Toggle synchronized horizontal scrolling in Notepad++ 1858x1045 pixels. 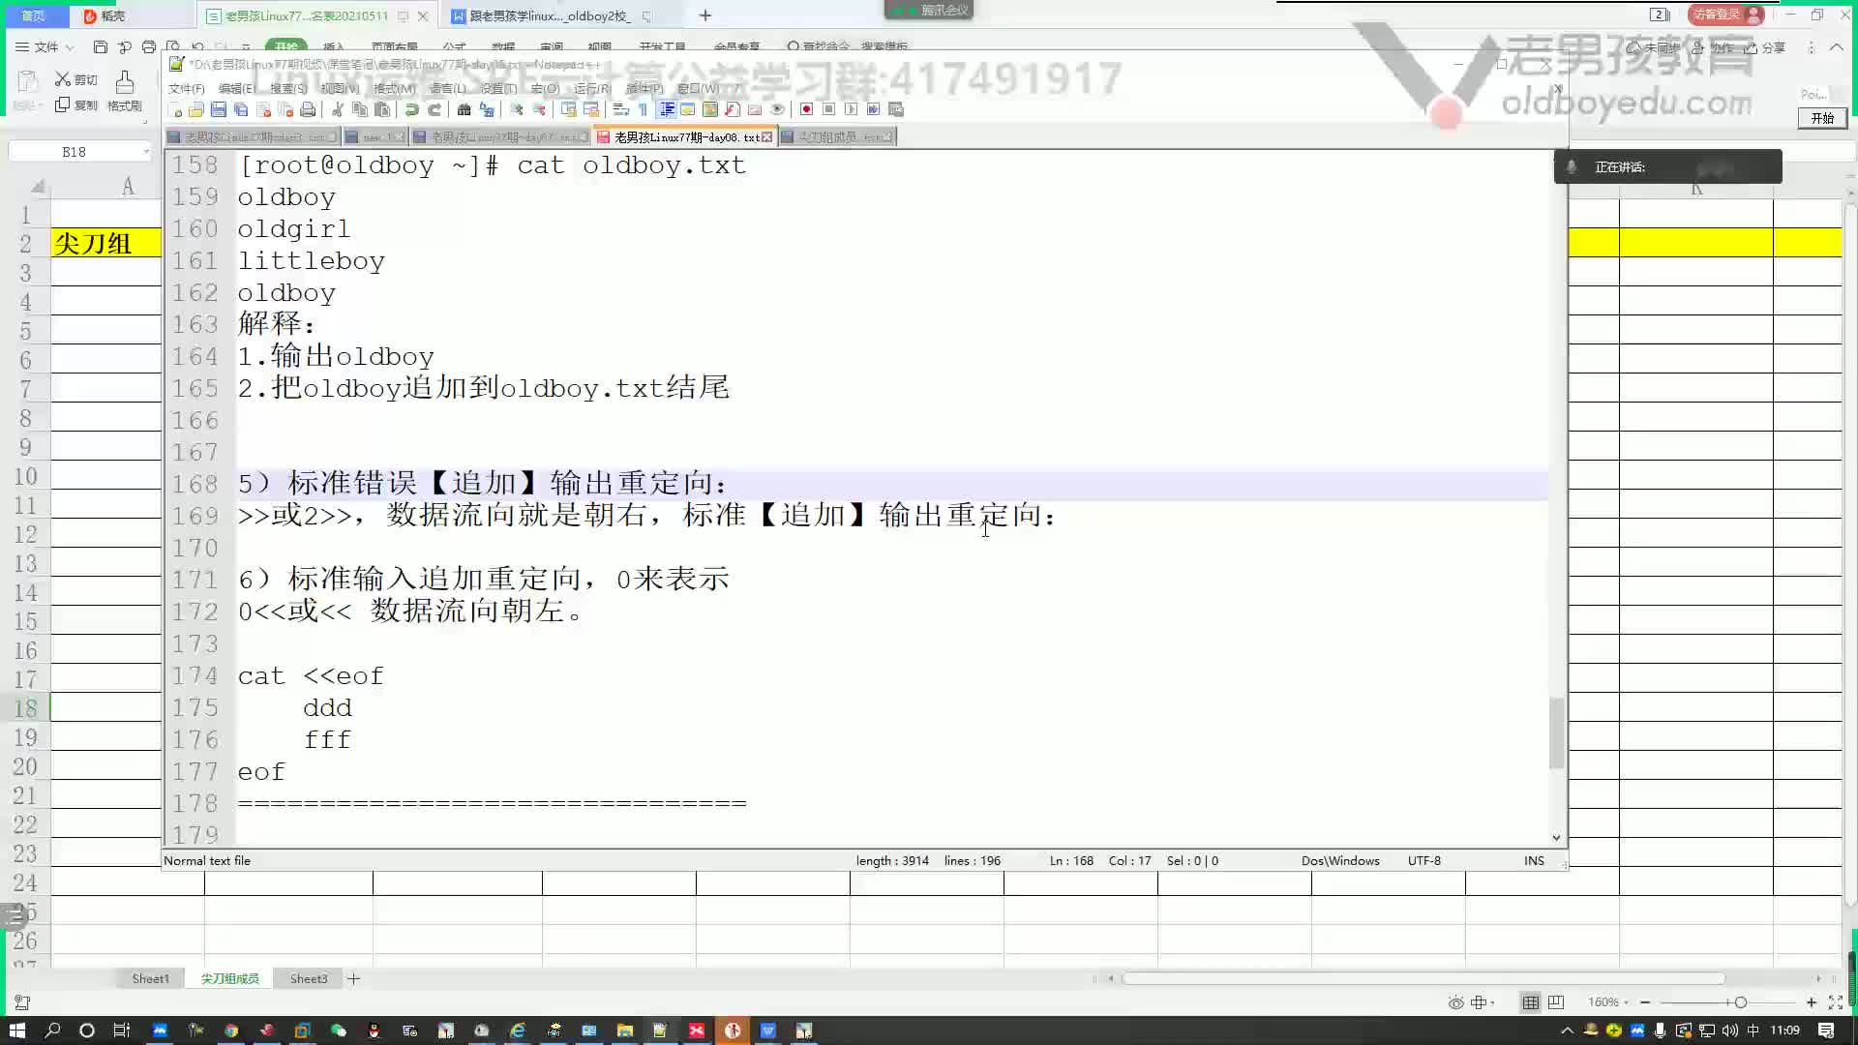pyautogui.click(x=591, y=109)
